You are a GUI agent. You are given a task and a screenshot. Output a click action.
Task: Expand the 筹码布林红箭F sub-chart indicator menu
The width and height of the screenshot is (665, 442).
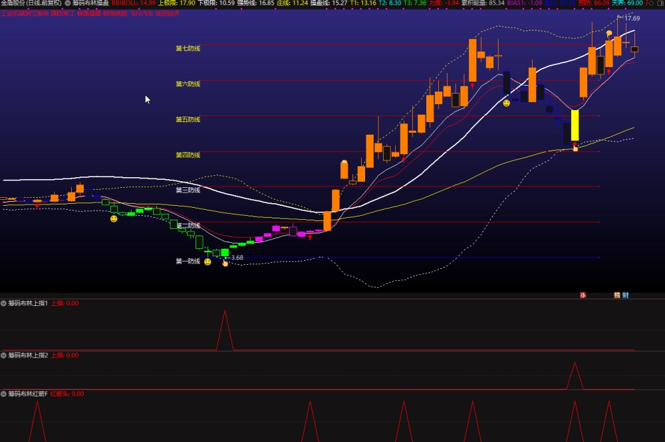point(3,394)
